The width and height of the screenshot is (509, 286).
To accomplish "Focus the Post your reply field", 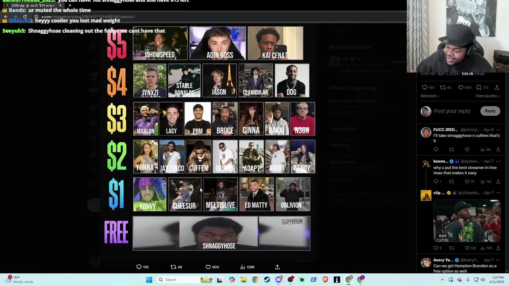I will click(x=452, y=111).
